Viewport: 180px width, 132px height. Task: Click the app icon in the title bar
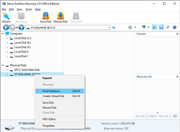point(4,4)
